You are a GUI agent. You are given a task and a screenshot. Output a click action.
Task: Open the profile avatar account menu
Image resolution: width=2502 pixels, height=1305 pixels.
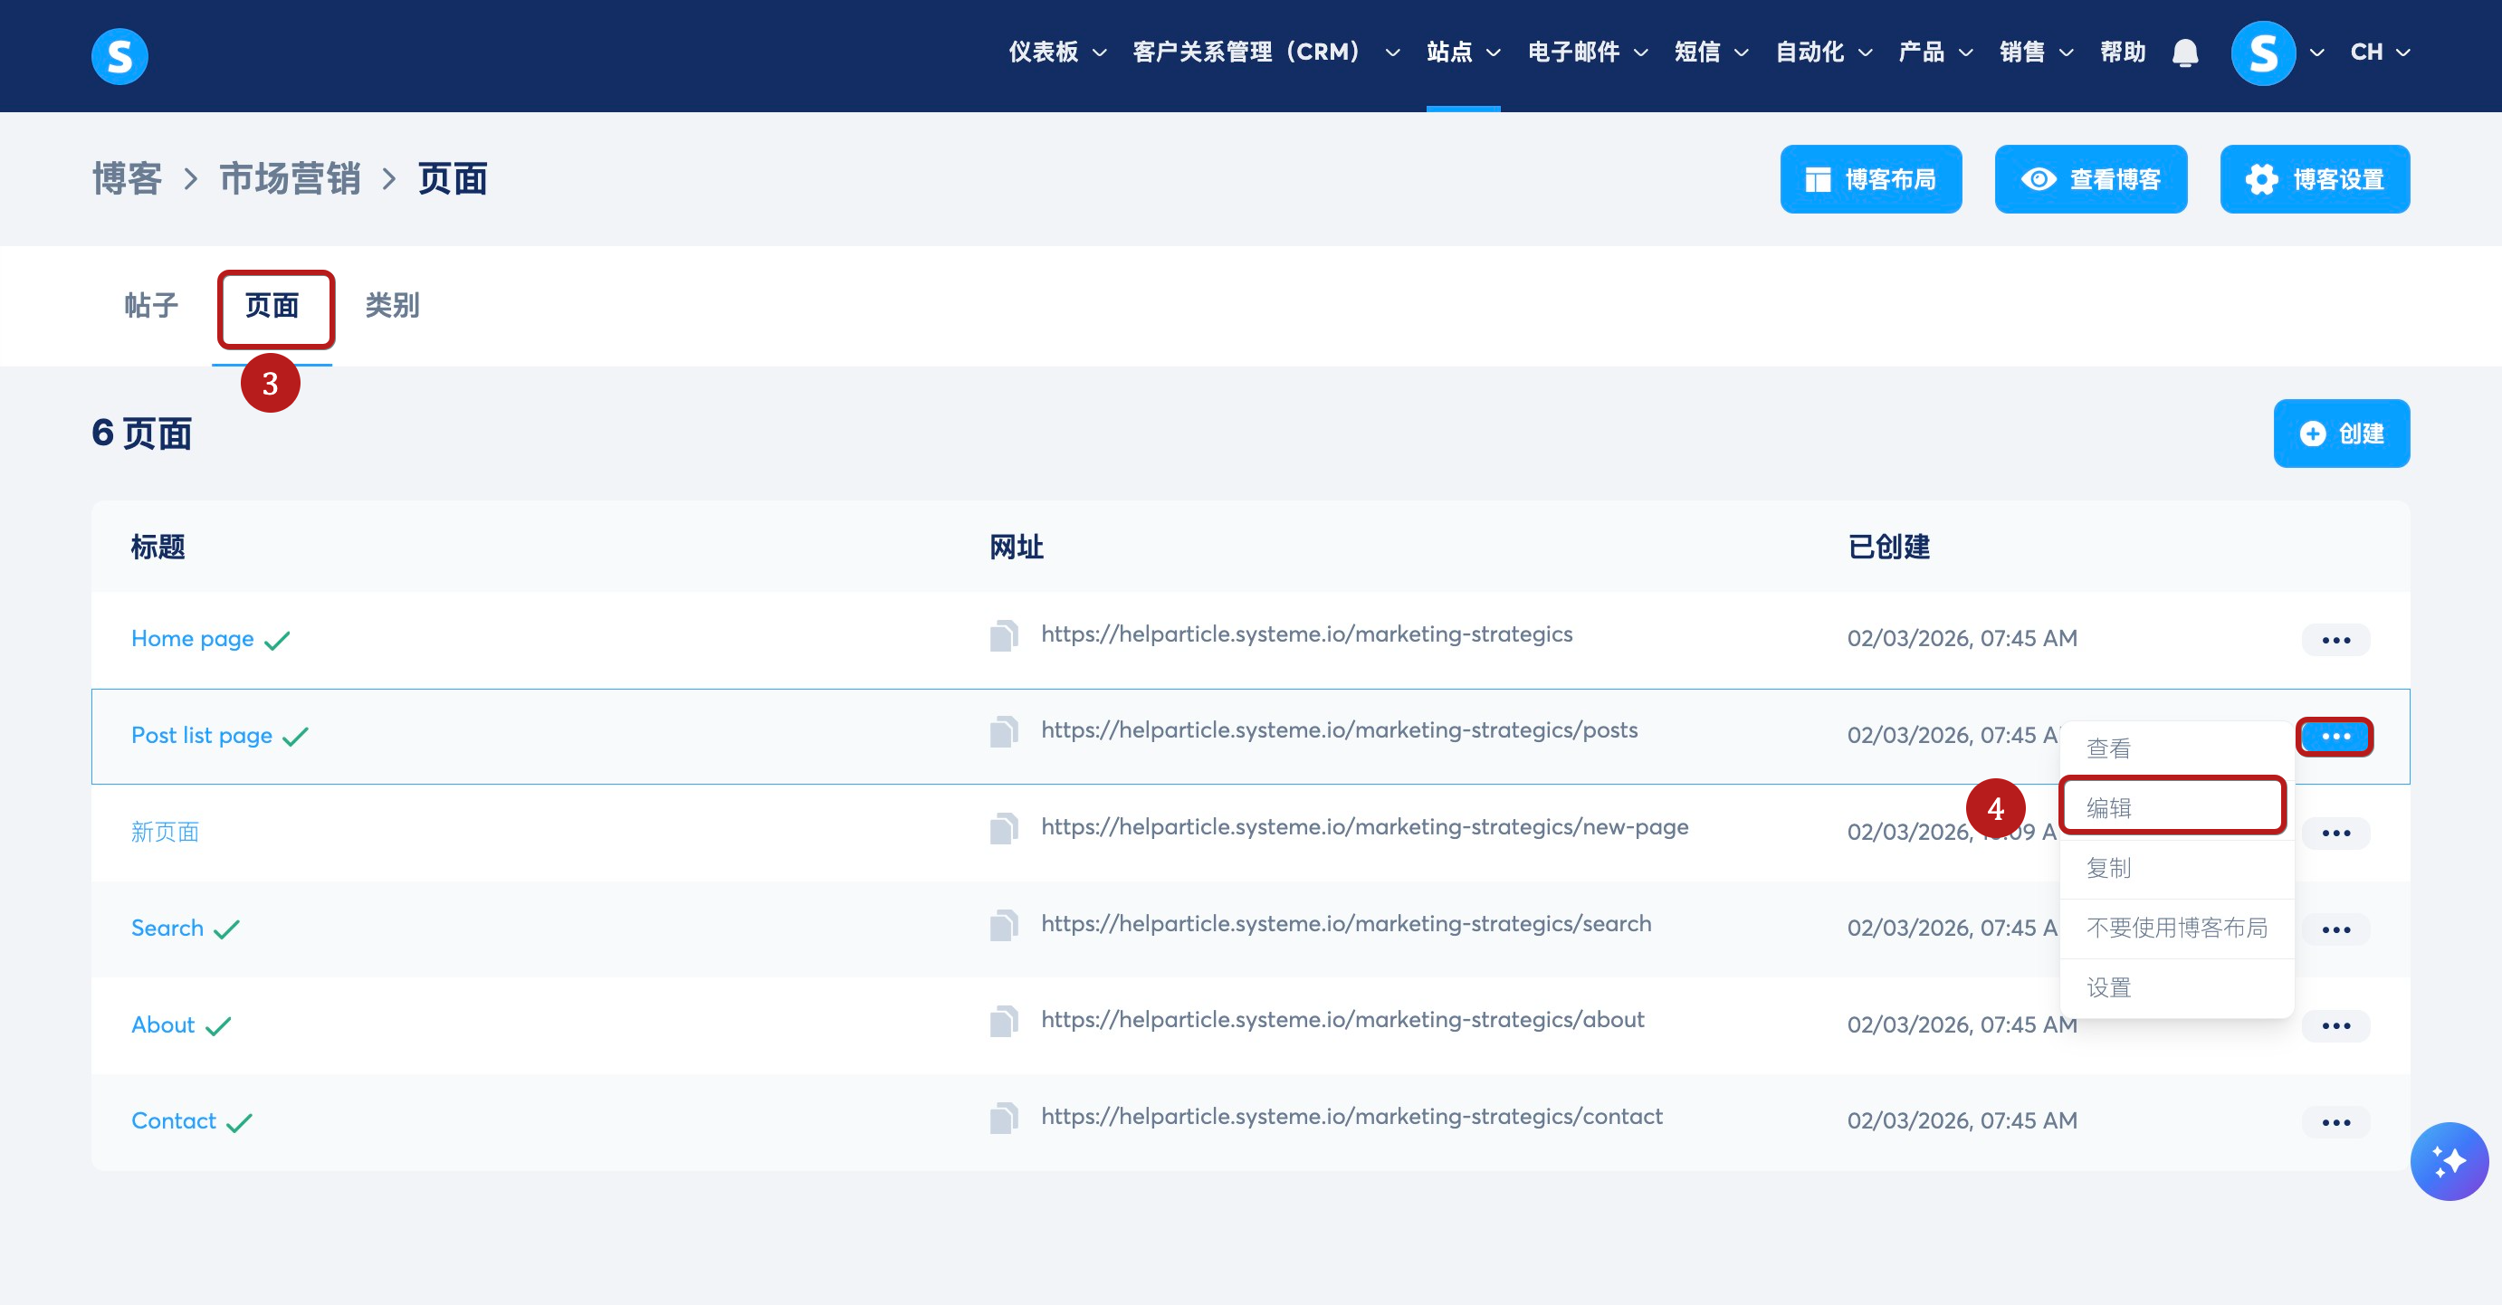[x=2263, y=52]
